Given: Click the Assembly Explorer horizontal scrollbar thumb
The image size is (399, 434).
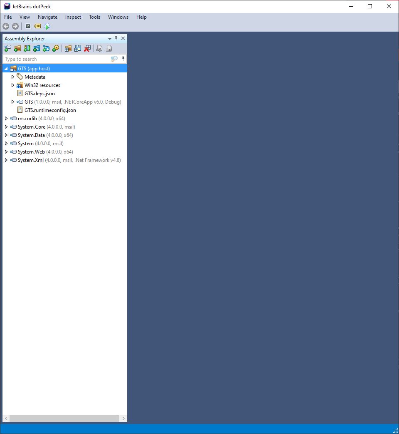Looking at the screenshot, I should pyautogui.click(x=64, y=418).
